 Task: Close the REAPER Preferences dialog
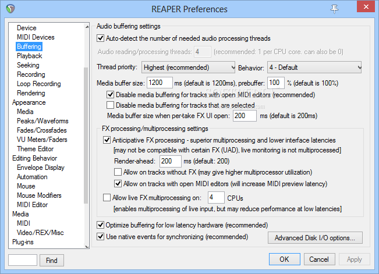366,7
